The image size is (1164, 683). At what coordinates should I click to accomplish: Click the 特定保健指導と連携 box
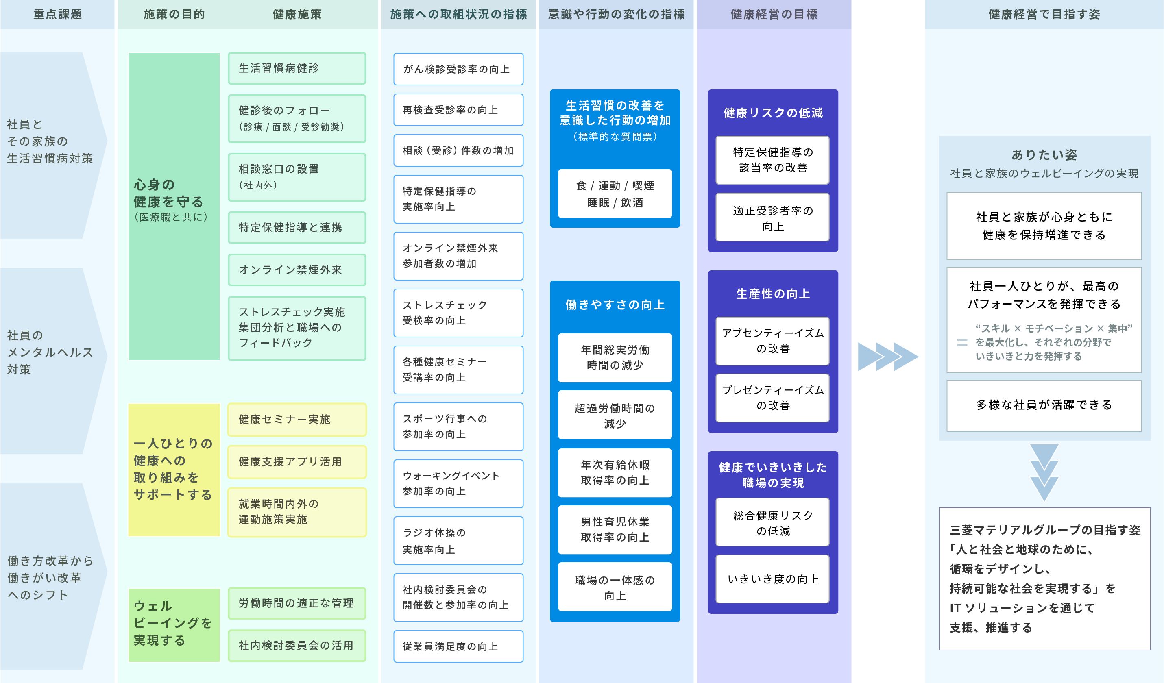click(x=297, y=228)
